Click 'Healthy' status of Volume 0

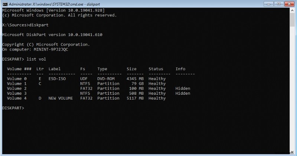(x=157, y=79)
